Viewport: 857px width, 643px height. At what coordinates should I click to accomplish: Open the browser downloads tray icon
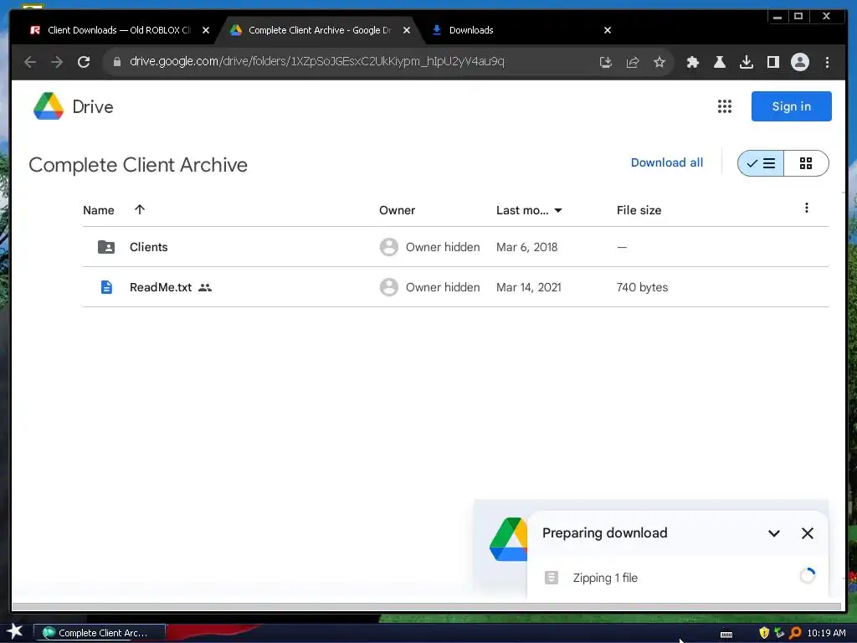pyautogui.click(x=746, y=62)
